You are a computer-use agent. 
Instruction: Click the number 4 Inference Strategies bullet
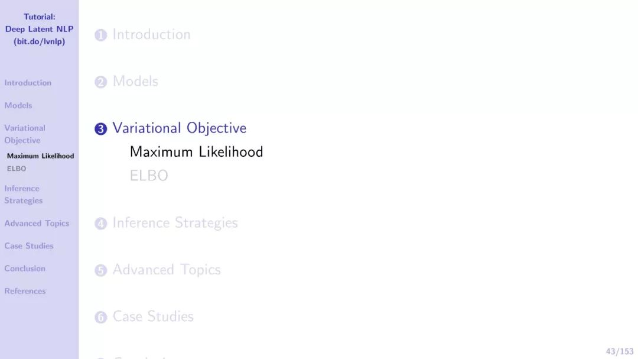100,224
